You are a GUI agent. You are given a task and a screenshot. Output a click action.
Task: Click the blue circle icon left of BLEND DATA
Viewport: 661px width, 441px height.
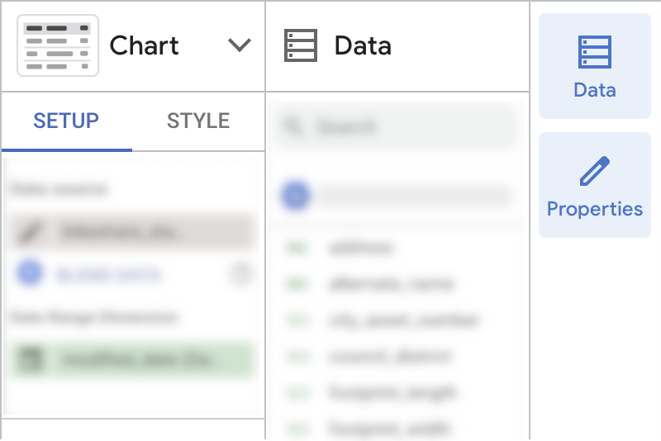pyautogui.click(x=31, y=273)
